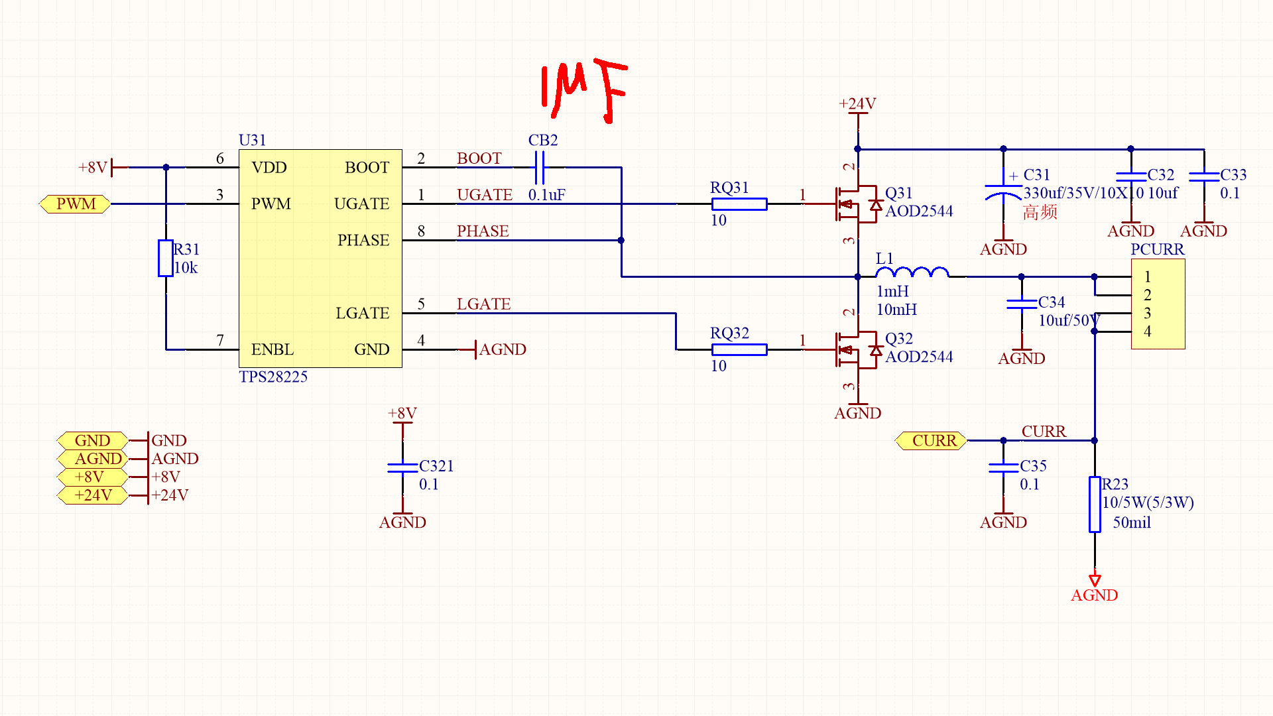Select the TPS28225 part name text
The height and width of the screenshot is (716, 1273).
[x=273, y=377]
